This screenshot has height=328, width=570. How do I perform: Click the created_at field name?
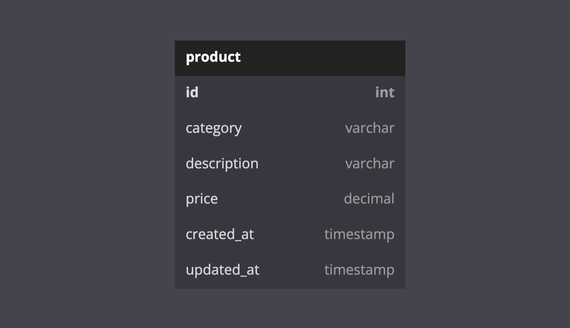pyautogui.click(x=220, y=234)
